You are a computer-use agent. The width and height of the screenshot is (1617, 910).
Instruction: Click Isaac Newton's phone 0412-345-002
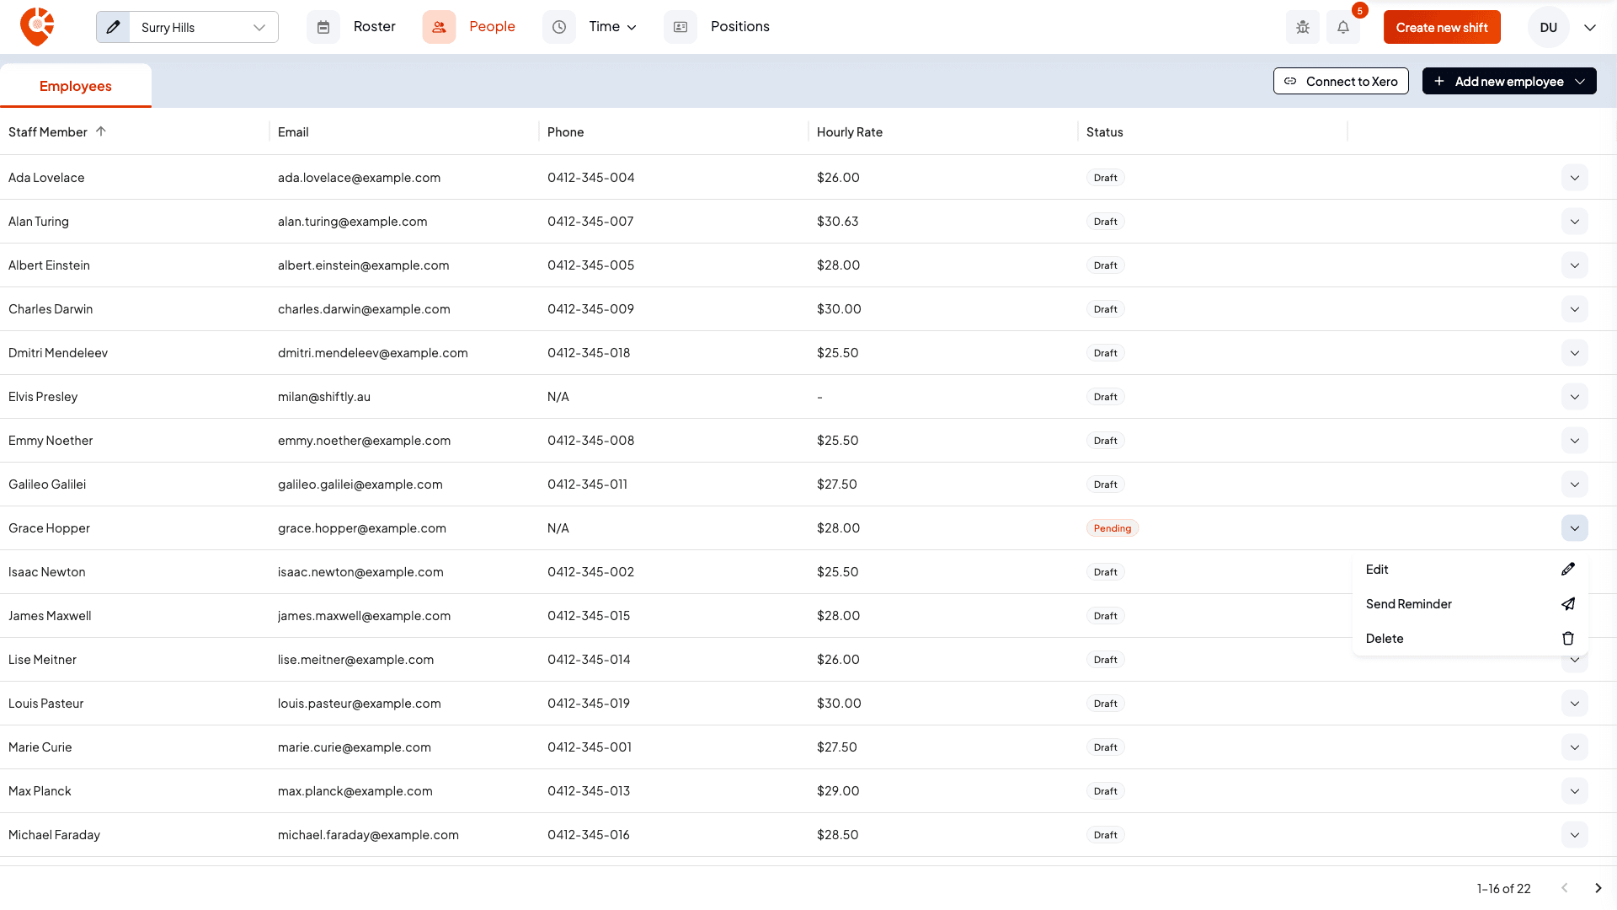point(590,572)
